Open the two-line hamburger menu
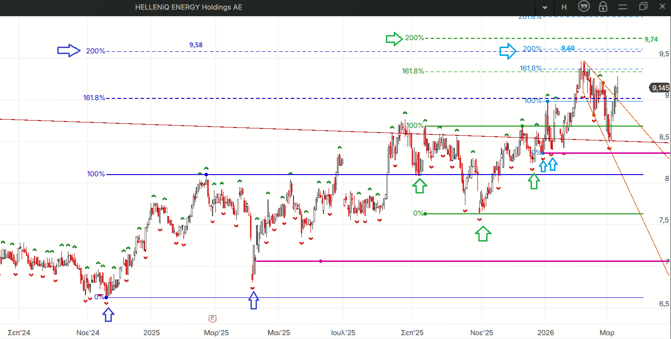Image resolution: width=671 pixels, height=339 pixels. tap(622, 7)
